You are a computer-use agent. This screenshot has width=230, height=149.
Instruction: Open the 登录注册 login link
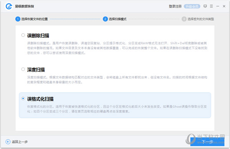pyautogui.click(x=175, y=6)
